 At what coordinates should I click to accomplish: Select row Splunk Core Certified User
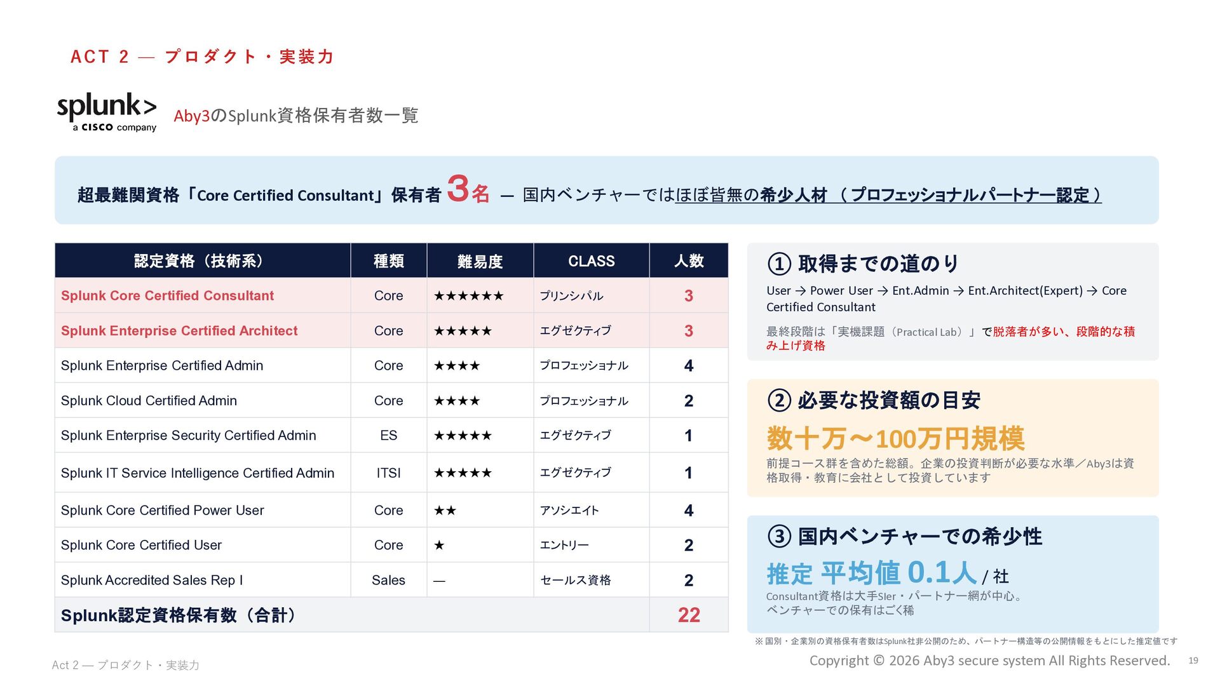point(391,545)
